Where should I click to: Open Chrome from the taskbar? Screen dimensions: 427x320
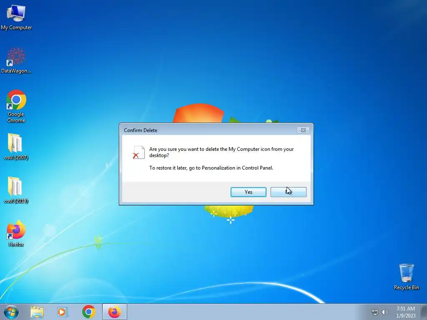pyautogui.click(x=88, y=312)
